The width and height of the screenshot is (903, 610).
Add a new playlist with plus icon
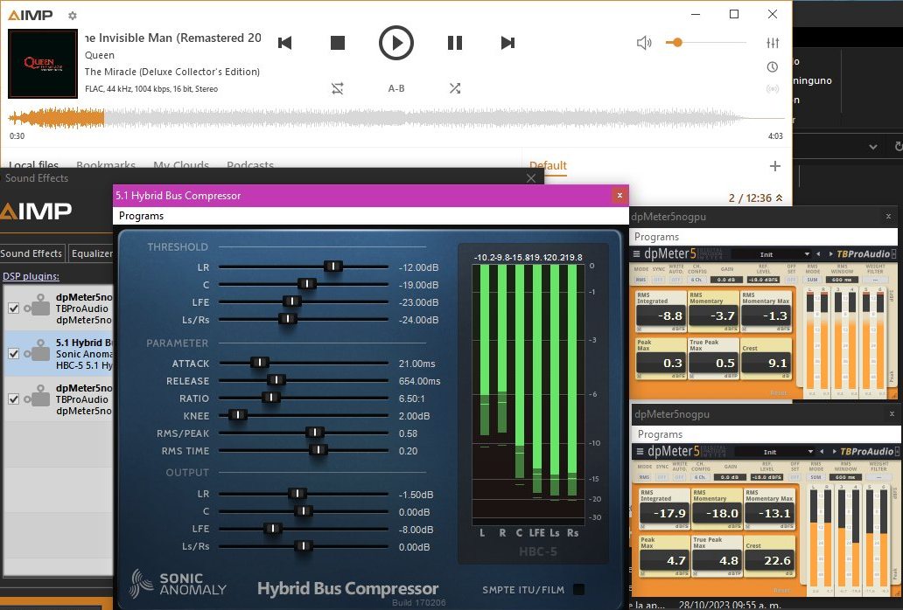[x=775, y=166]
